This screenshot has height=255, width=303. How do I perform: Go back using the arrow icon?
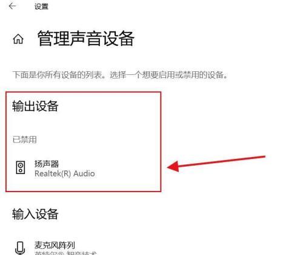click(x=12, y=6)
